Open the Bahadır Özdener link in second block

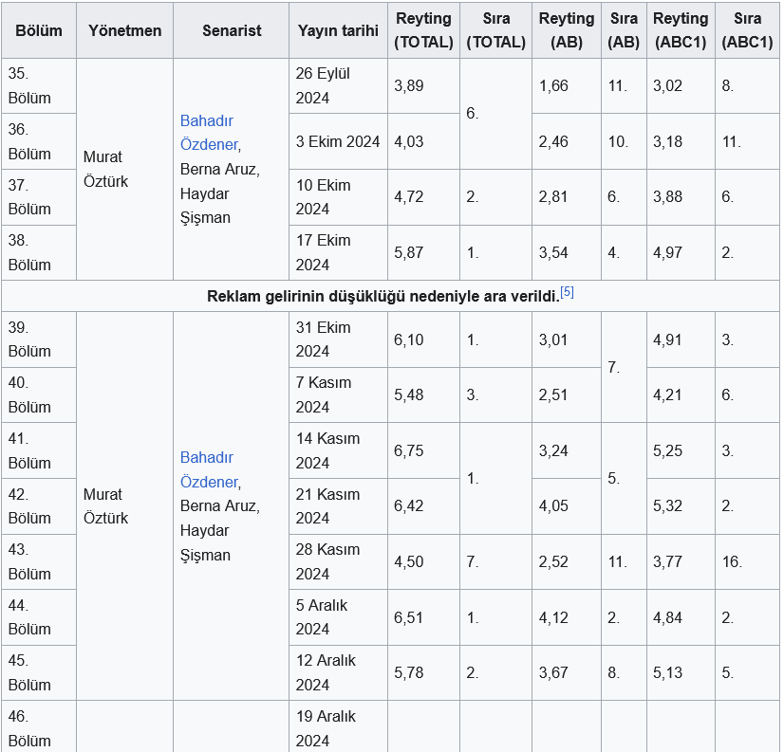(210, 469)
